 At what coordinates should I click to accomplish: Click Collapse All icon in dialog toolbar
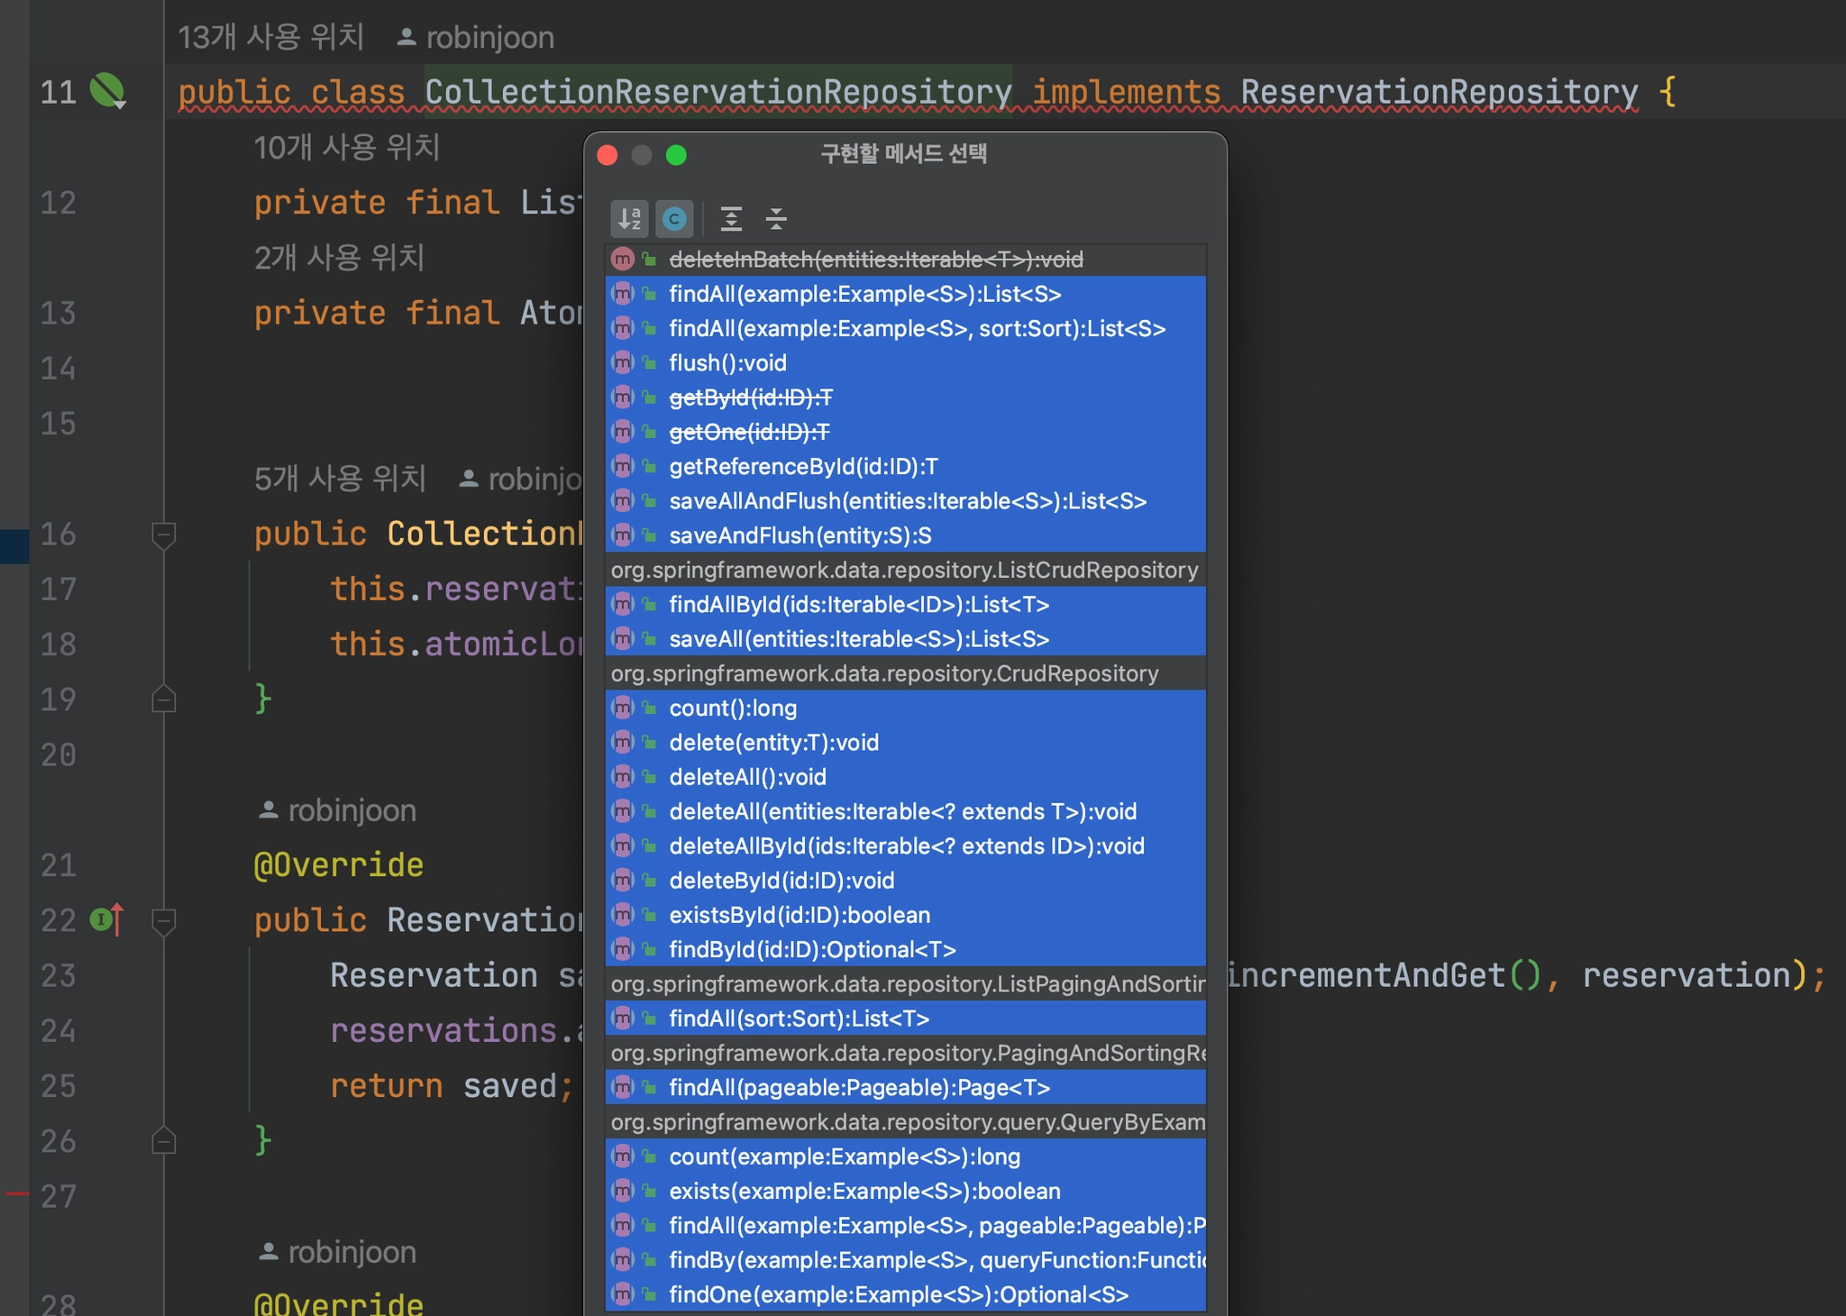[776, 218]
